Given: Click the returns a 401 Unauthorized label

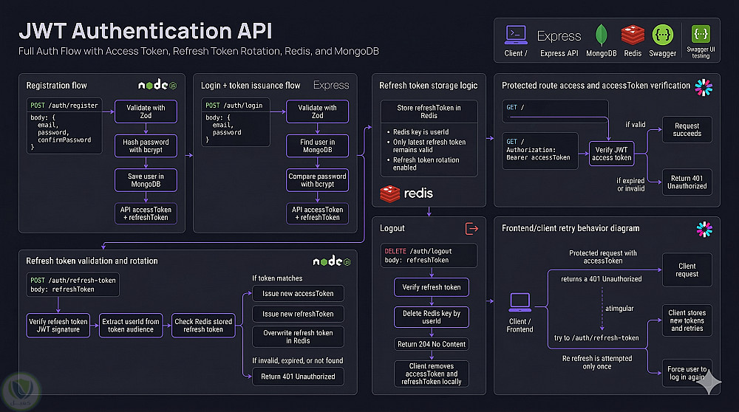Looking at the screenshot, I should [601, 279].
